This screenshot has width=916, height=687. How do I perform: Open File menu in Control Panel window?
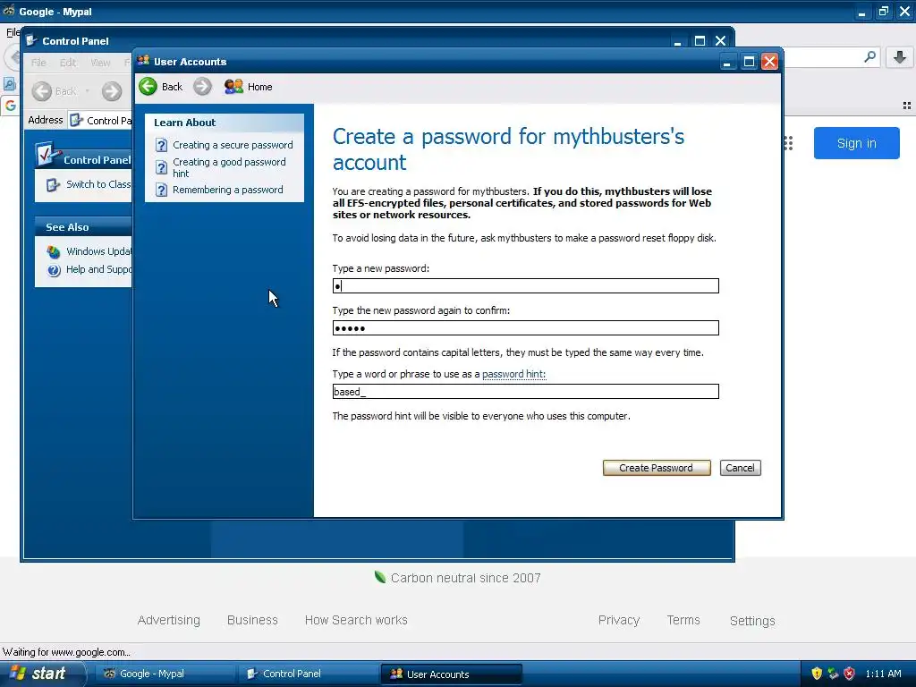coord(38,63)
